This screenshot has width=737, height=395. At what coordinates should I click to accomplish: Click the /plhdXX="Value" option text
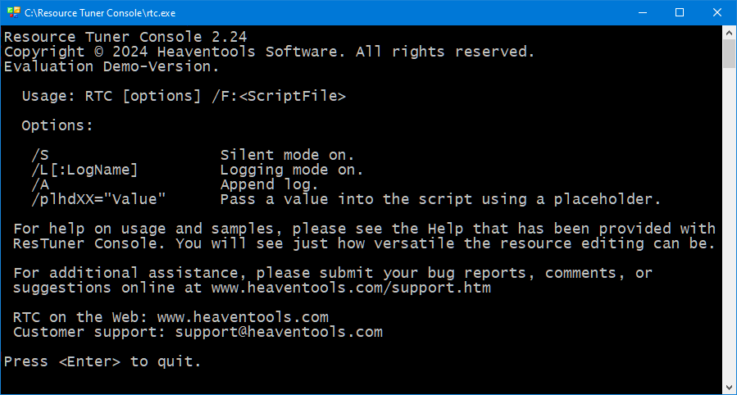coord(98,199)
